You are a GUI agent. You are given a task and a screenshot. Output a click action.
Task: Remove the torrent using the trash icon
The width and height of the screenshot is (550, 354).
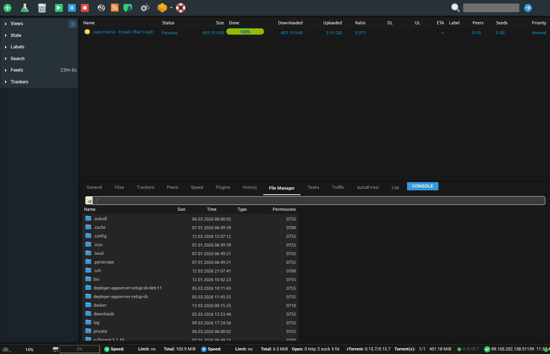(x=42, y=8)
